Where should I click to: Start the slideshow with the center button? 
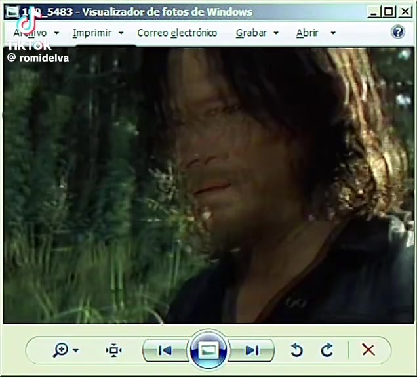pyautogui.click(x=208, y=350)
